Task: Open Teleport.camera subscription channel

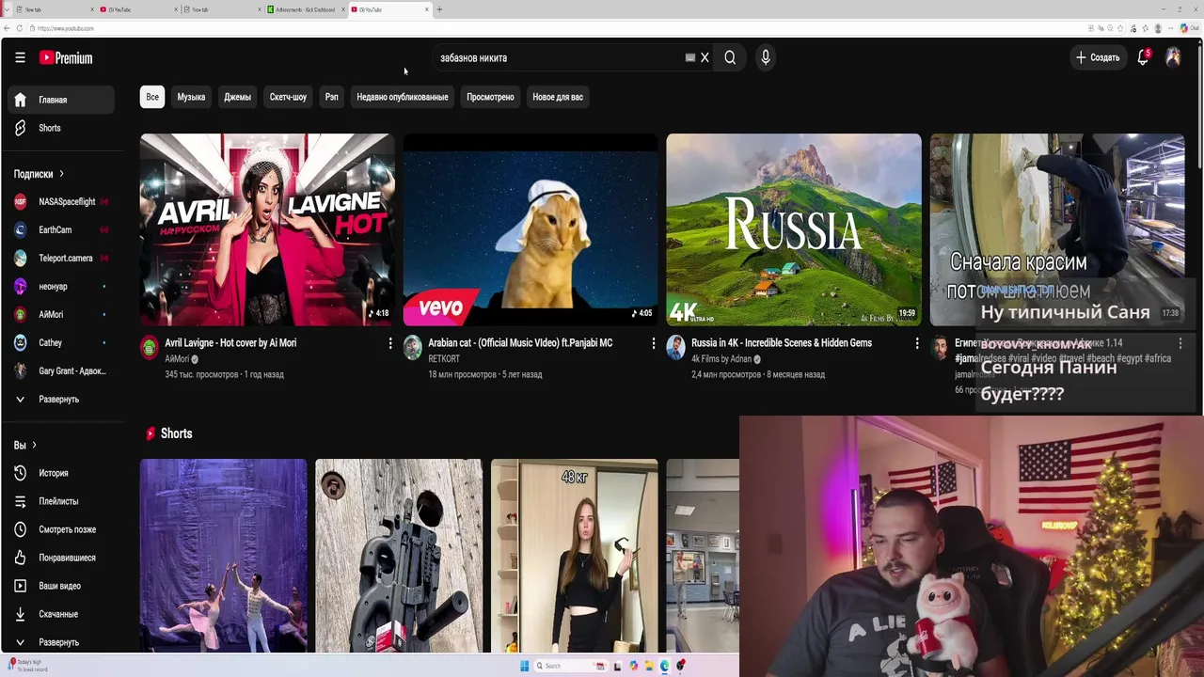Action: [x=60, y=258]
